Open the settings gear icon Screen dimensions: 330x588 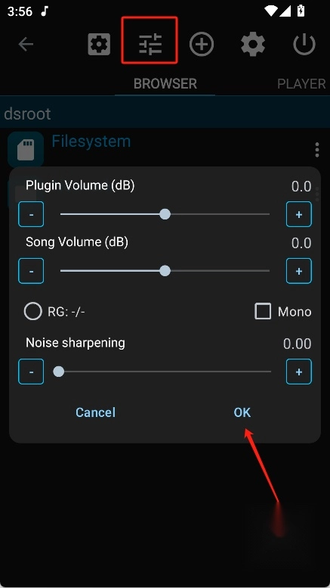pyautogui.click(x=253, y=44)
